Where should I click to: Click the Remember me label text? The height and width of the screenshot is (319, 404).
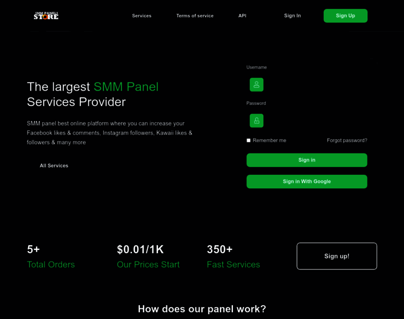pos(270,140)
